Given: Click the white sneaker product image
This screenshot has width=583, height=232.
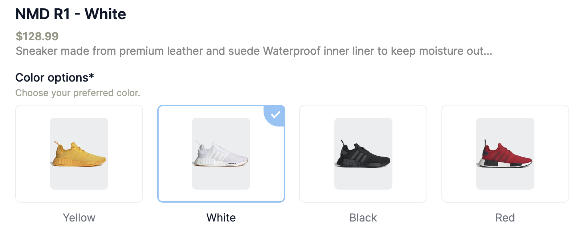Looking at the screenshot, I should point(221,154).
